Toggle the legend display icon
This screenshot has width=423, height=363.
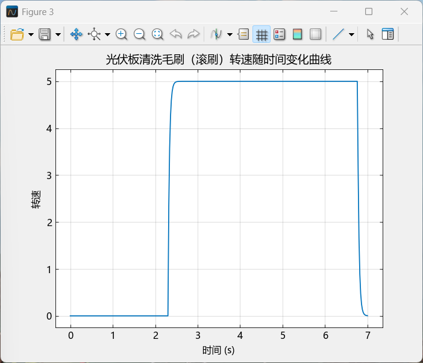(x=279, y=34)
